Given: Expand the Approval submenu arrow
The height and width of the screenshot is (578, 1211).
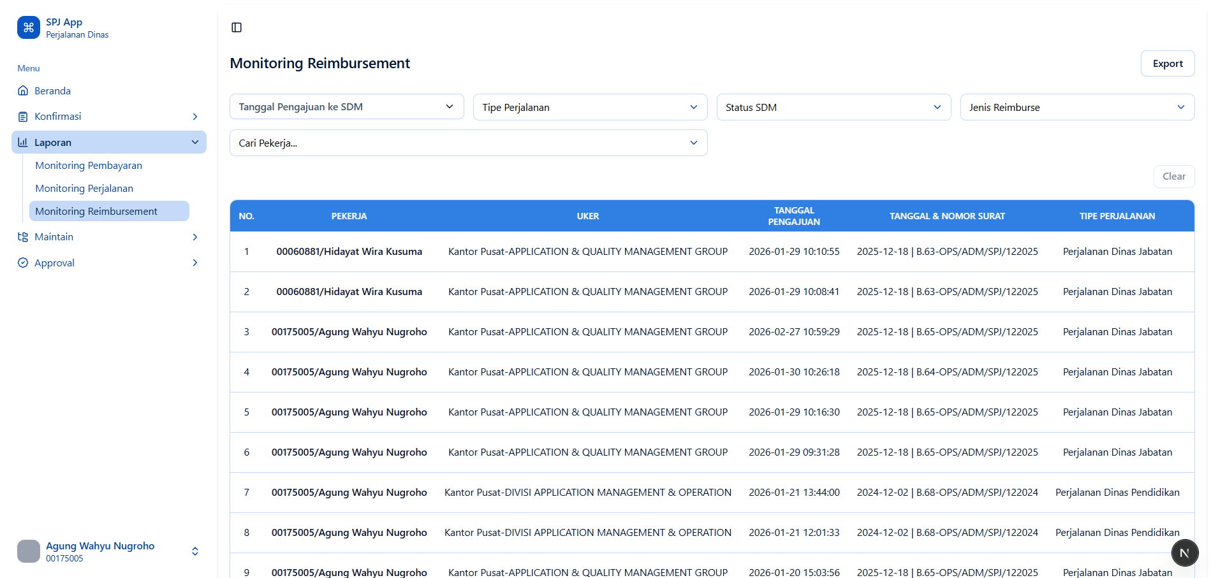Looking at the screenshot, I should (195, 263).
